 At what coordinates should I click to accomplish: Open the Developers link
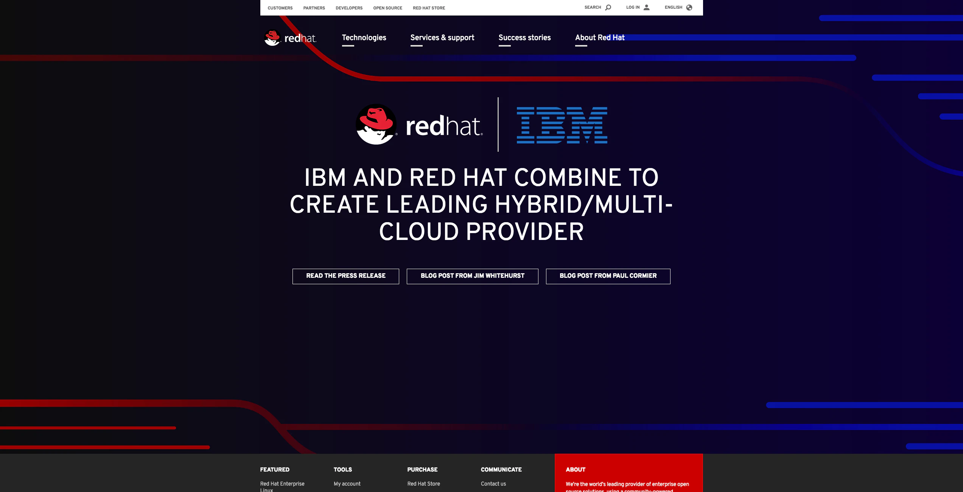349,8
